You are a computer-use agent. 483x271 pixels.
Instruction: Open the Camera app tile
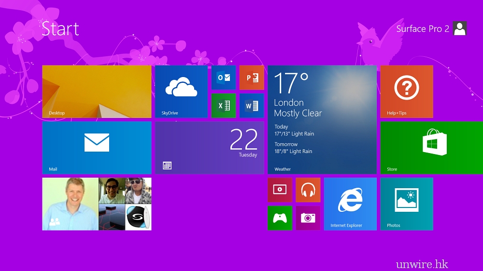tap(308, 218)
